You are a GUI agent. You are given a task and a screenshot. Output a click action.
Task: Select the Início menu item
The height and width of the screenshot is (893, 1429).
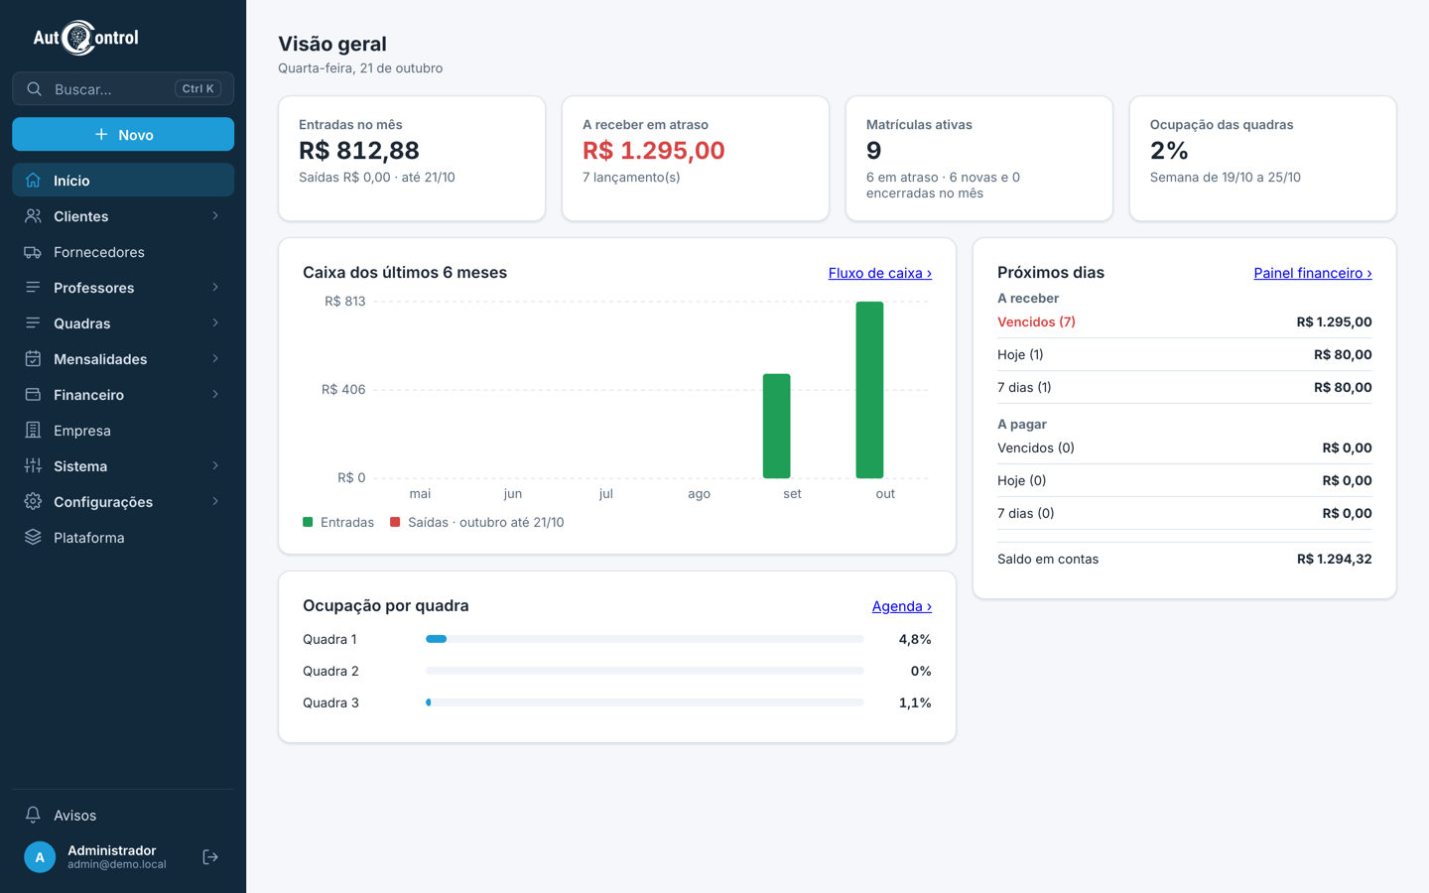(x=123, y=181)
